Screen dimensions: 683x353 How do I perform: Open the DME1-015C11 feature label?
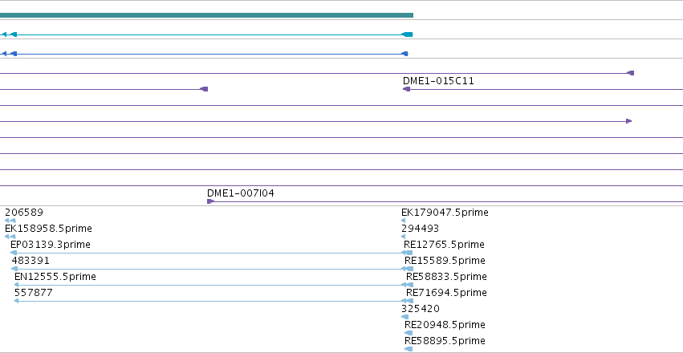coord(438,81)
